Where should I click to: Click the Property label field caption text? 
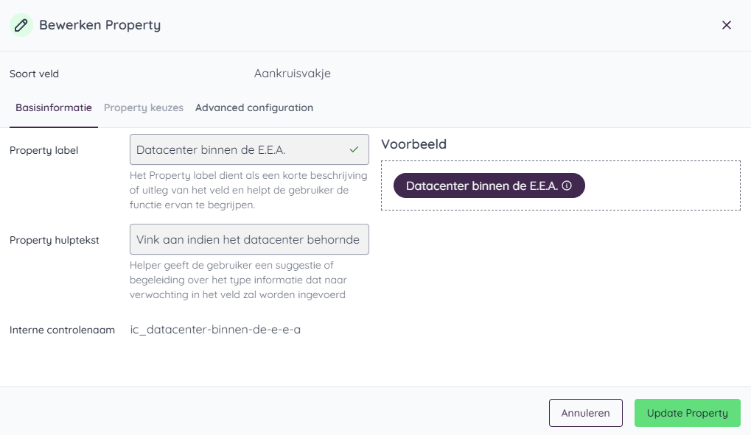251,191
